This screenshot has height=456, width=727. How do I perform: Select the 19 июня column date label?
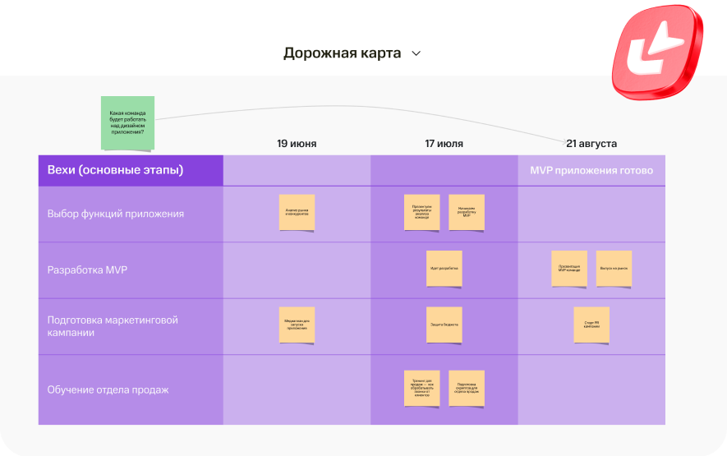tap(297, 144)
